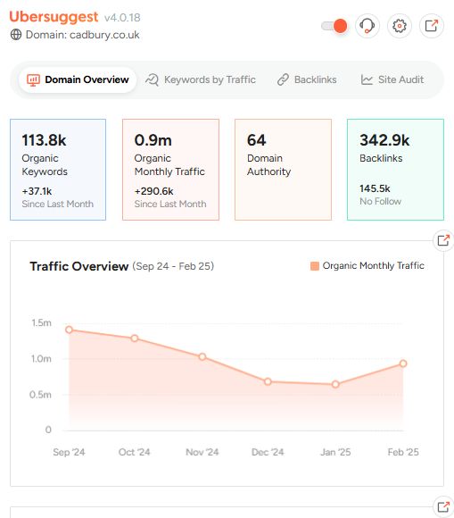Expand Traffic Overview via external link icon

click(x=443, y=240)
